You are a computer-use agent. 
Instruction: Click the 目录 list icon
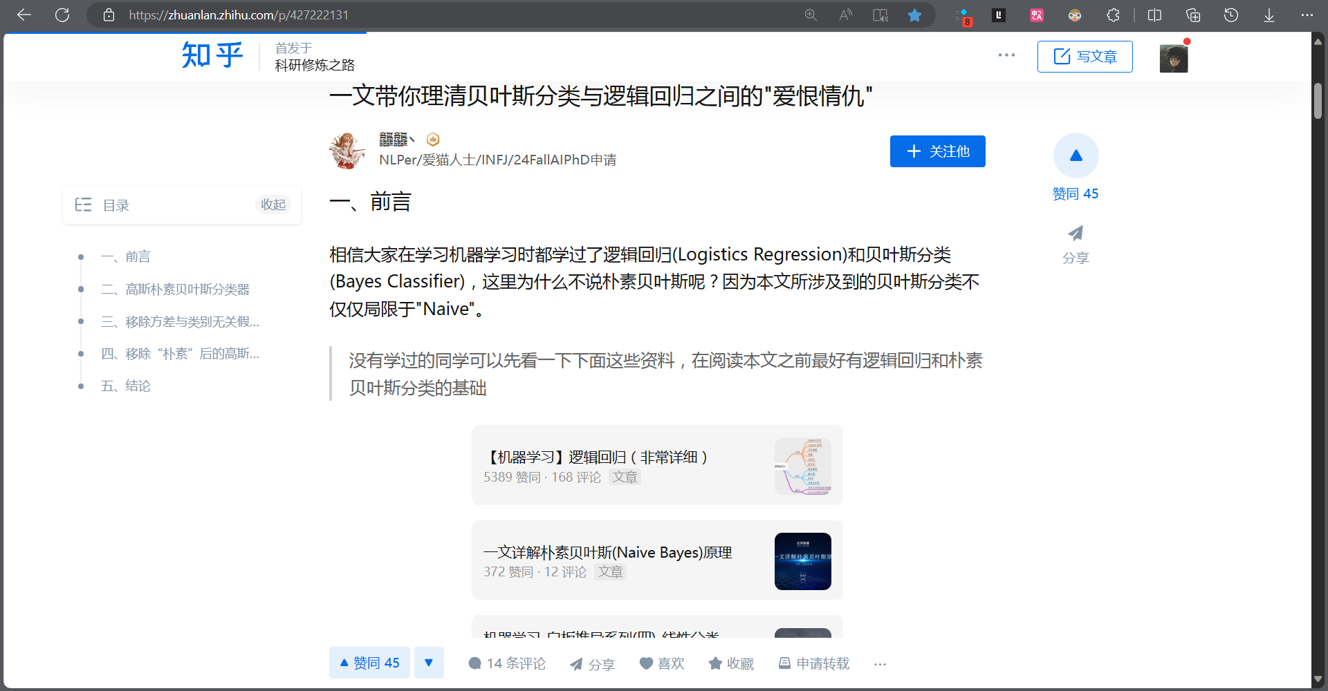(x=83, y=205)
